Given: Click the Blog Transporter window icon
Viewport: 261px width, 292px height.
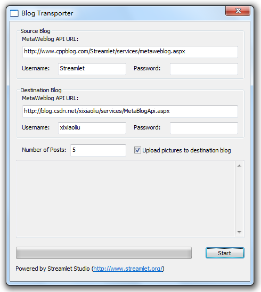Looking at the screenshot, I should click(x=14, y=13).
